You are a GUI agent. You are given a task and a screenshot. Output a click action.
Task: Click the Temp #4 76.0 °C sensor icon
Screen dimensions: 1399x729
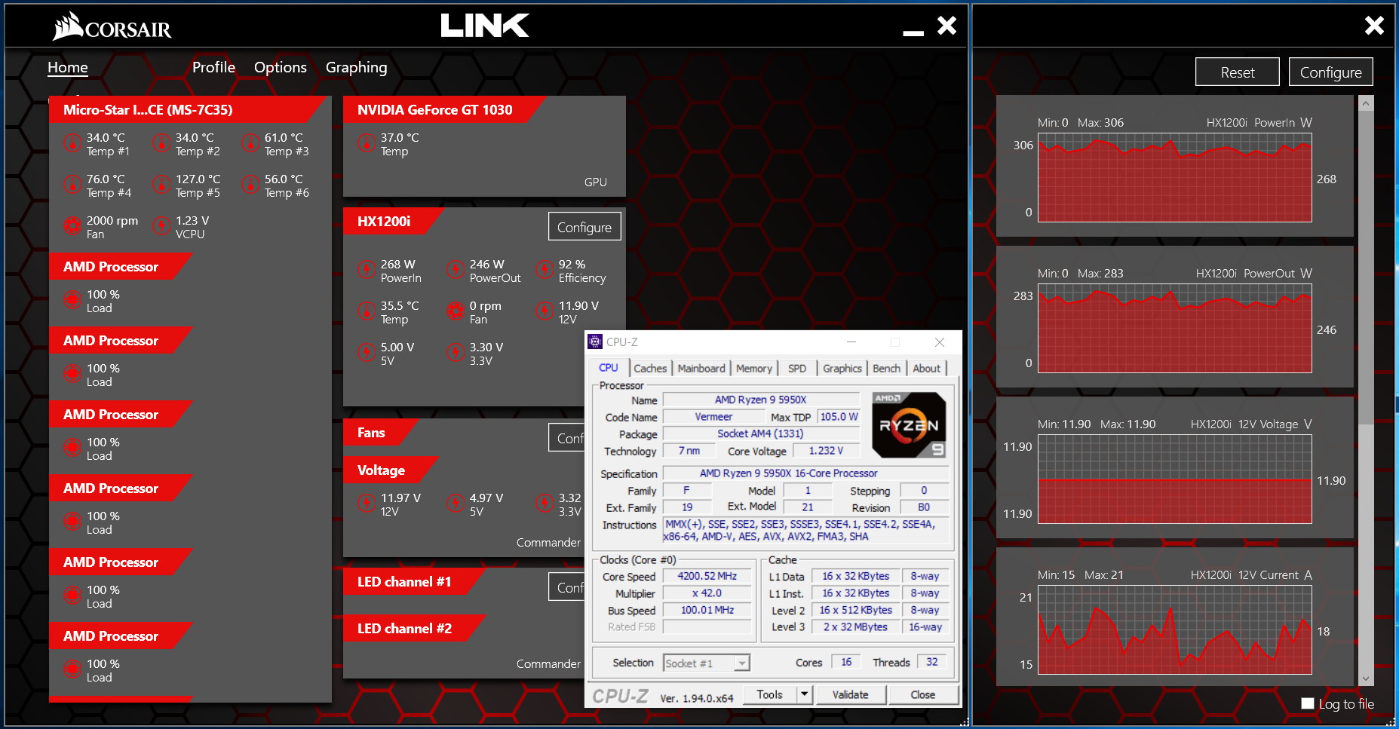click(x=72, y=184)
